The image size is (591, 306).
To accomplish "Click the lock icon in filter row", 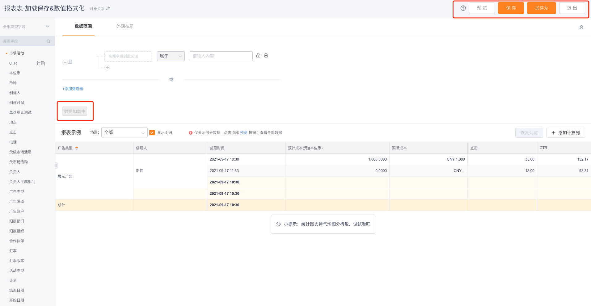I will click(258, 56).
